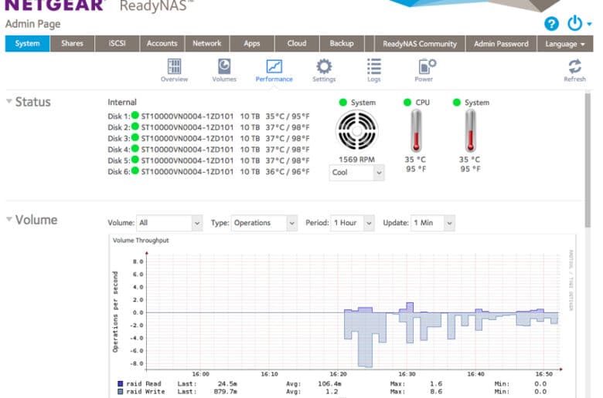Open the Volume All dropdown
The image size is (603, 398).
[169, 223]
